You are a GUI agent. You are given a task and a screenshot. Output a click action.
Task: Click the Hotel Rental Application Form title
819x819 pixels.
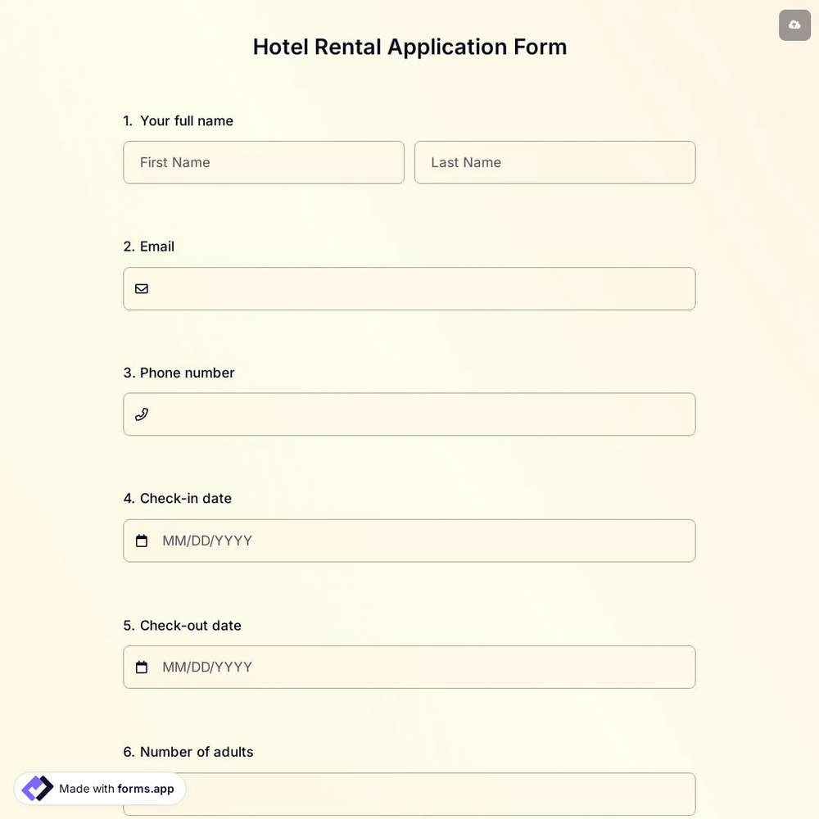coord(409,46)
